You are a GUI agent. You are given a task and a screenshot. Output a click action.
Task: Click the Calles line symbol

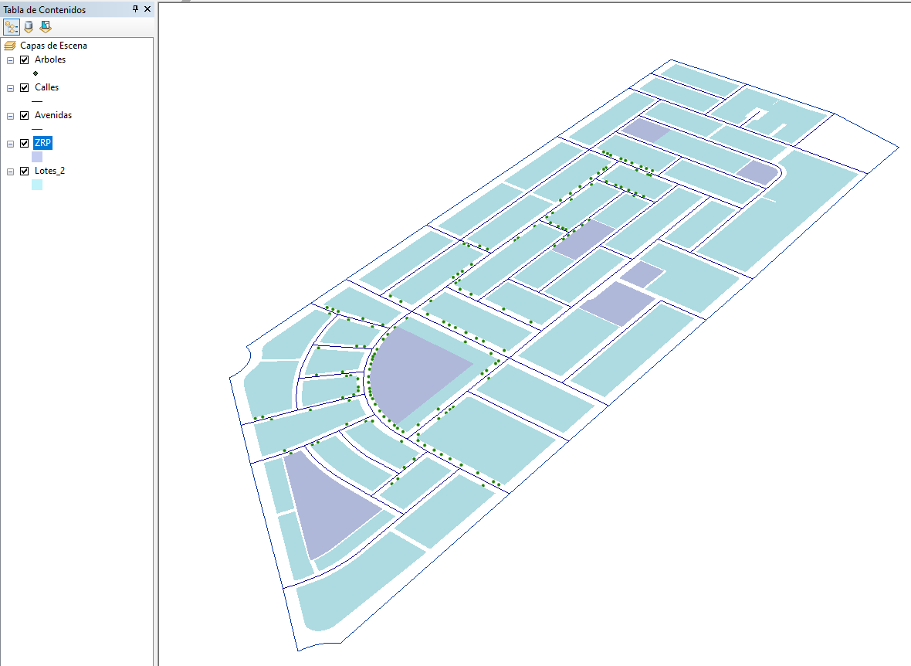click(36, 101)
